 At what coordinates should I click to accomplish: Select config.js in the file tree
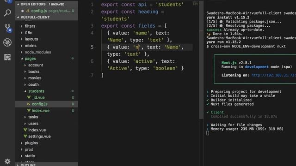click(46, 104)
